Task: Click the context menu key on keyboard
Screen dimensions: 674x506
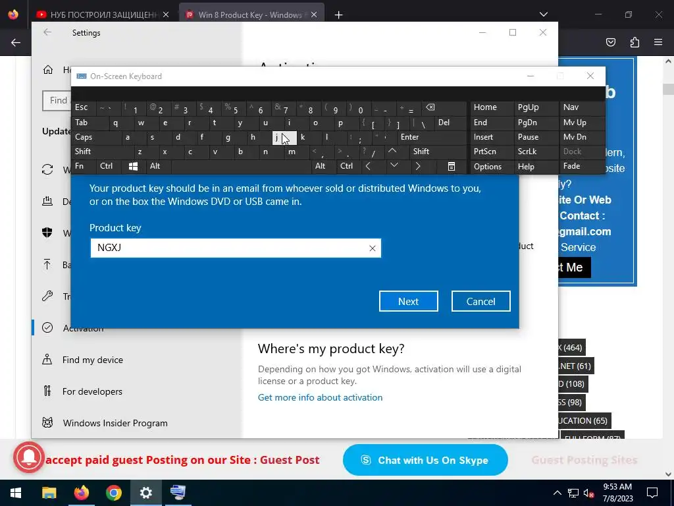Action: click(x=452, y=167)
